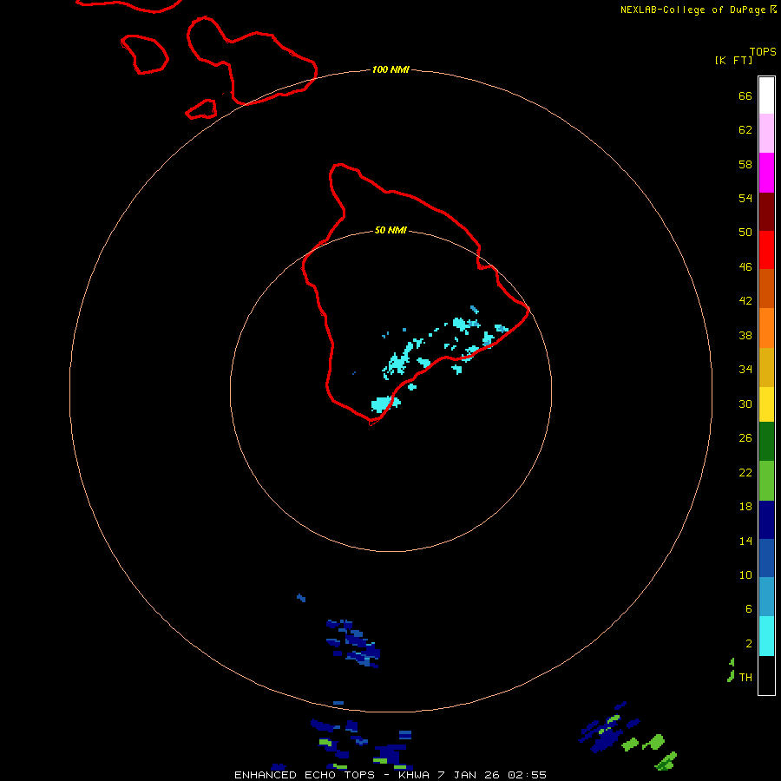Screen dimensions: 781x781
Task: Select the magenta legend swatch
Action: coord(766,173)
